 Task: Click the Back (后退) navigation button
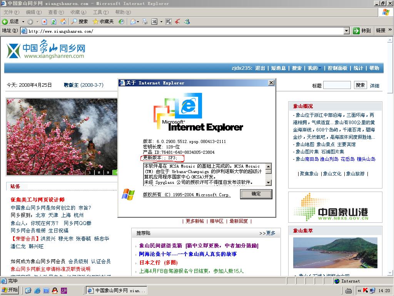11,22
